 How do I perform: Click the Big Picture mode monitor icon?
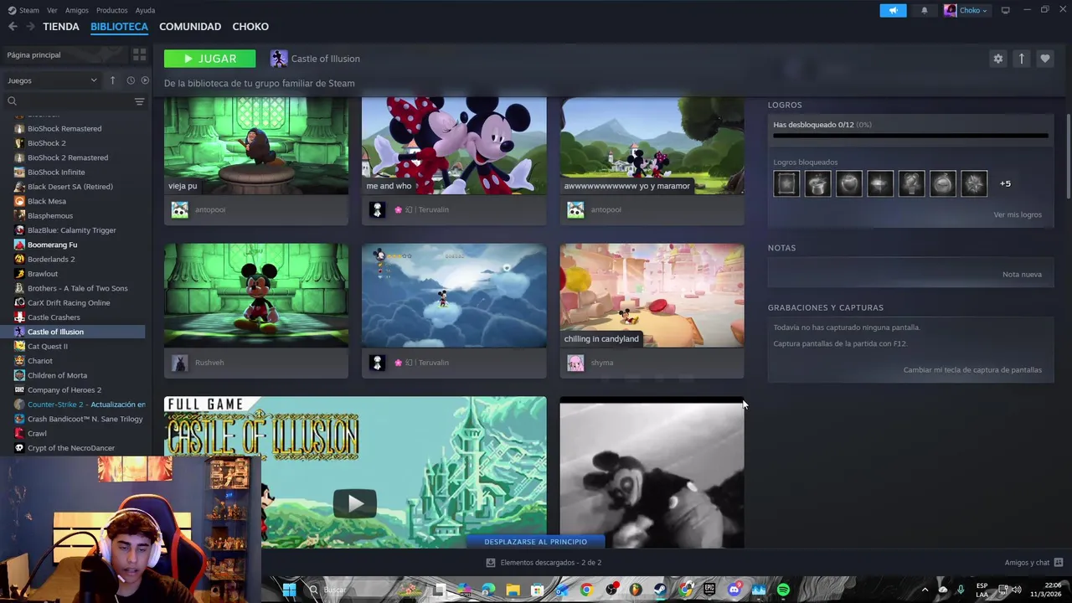[1006, 10]
